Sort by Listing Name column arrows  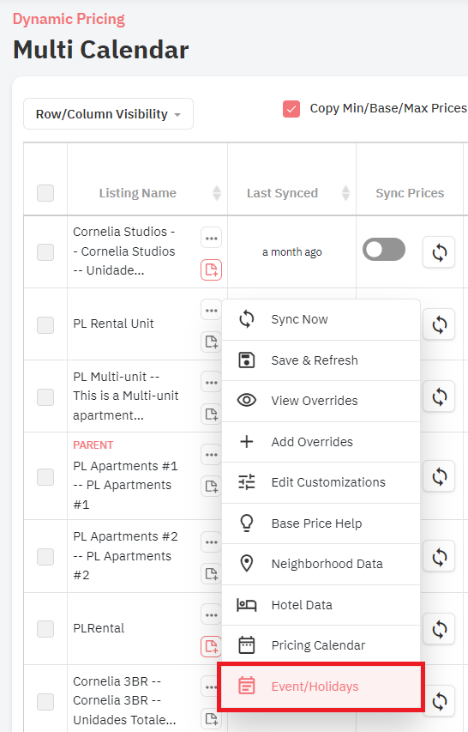tap(217, 193)
